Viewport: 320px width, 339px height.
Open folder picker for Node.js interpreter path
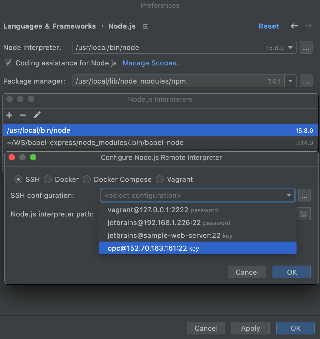pos(304,214)
